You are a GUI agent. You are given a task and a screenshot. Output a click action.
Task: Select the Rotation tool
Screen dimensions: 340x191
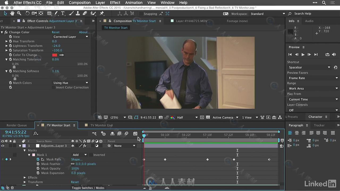(27, 13)
